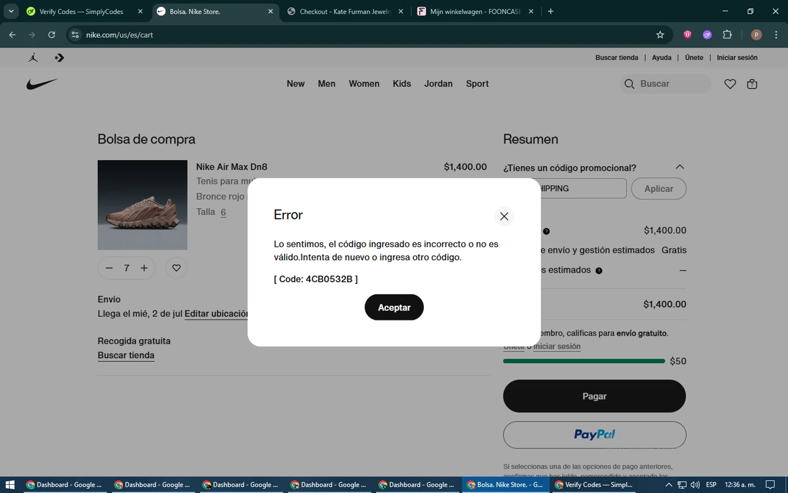Switch to the Verify Codes — SimplyCodes tab

tap(81, 12)
